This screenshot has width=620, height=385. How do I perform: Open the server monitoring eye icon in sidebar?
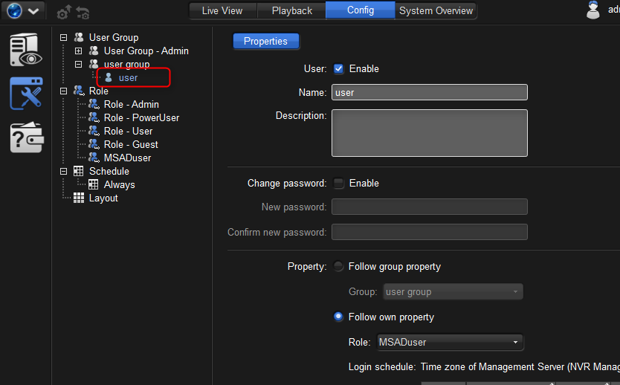(x=25, y=50)
